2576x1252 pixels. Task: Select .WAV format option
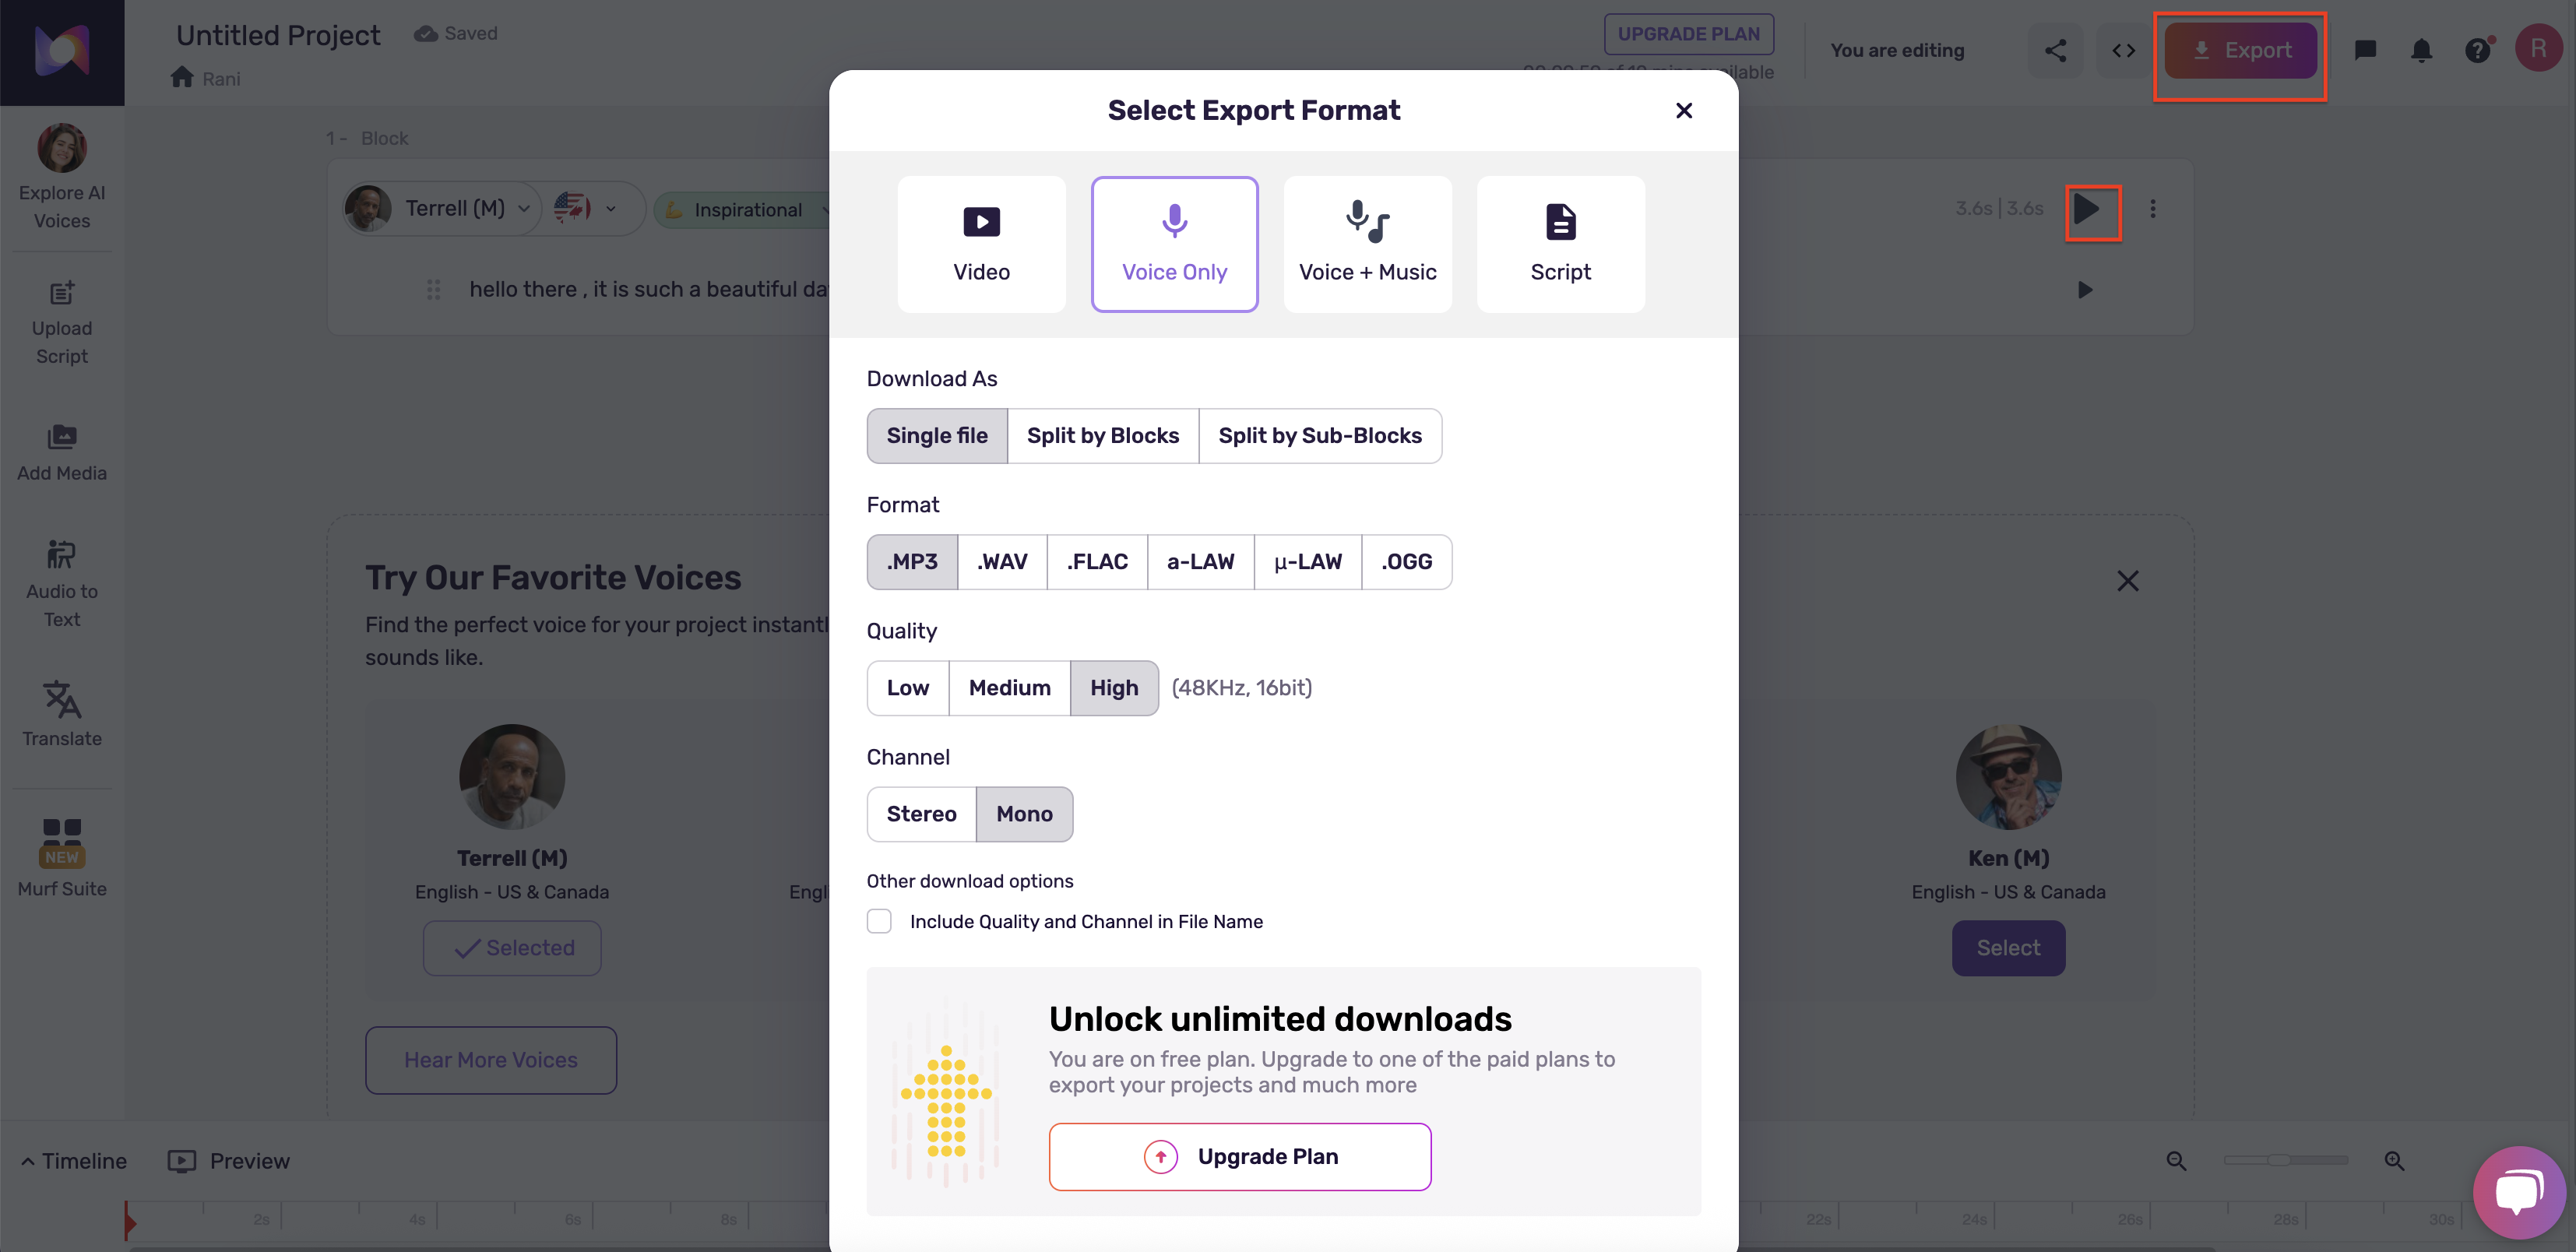1002,562
